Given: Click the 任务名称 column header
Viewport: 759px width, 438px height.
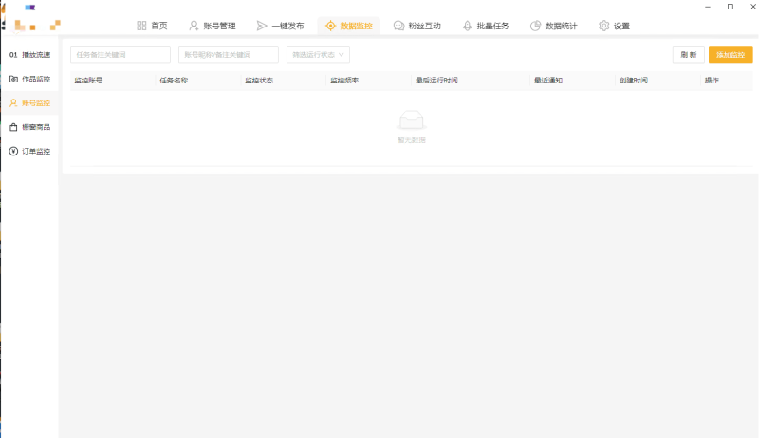Looking at the screenshot, I should [x=174, y=81].
